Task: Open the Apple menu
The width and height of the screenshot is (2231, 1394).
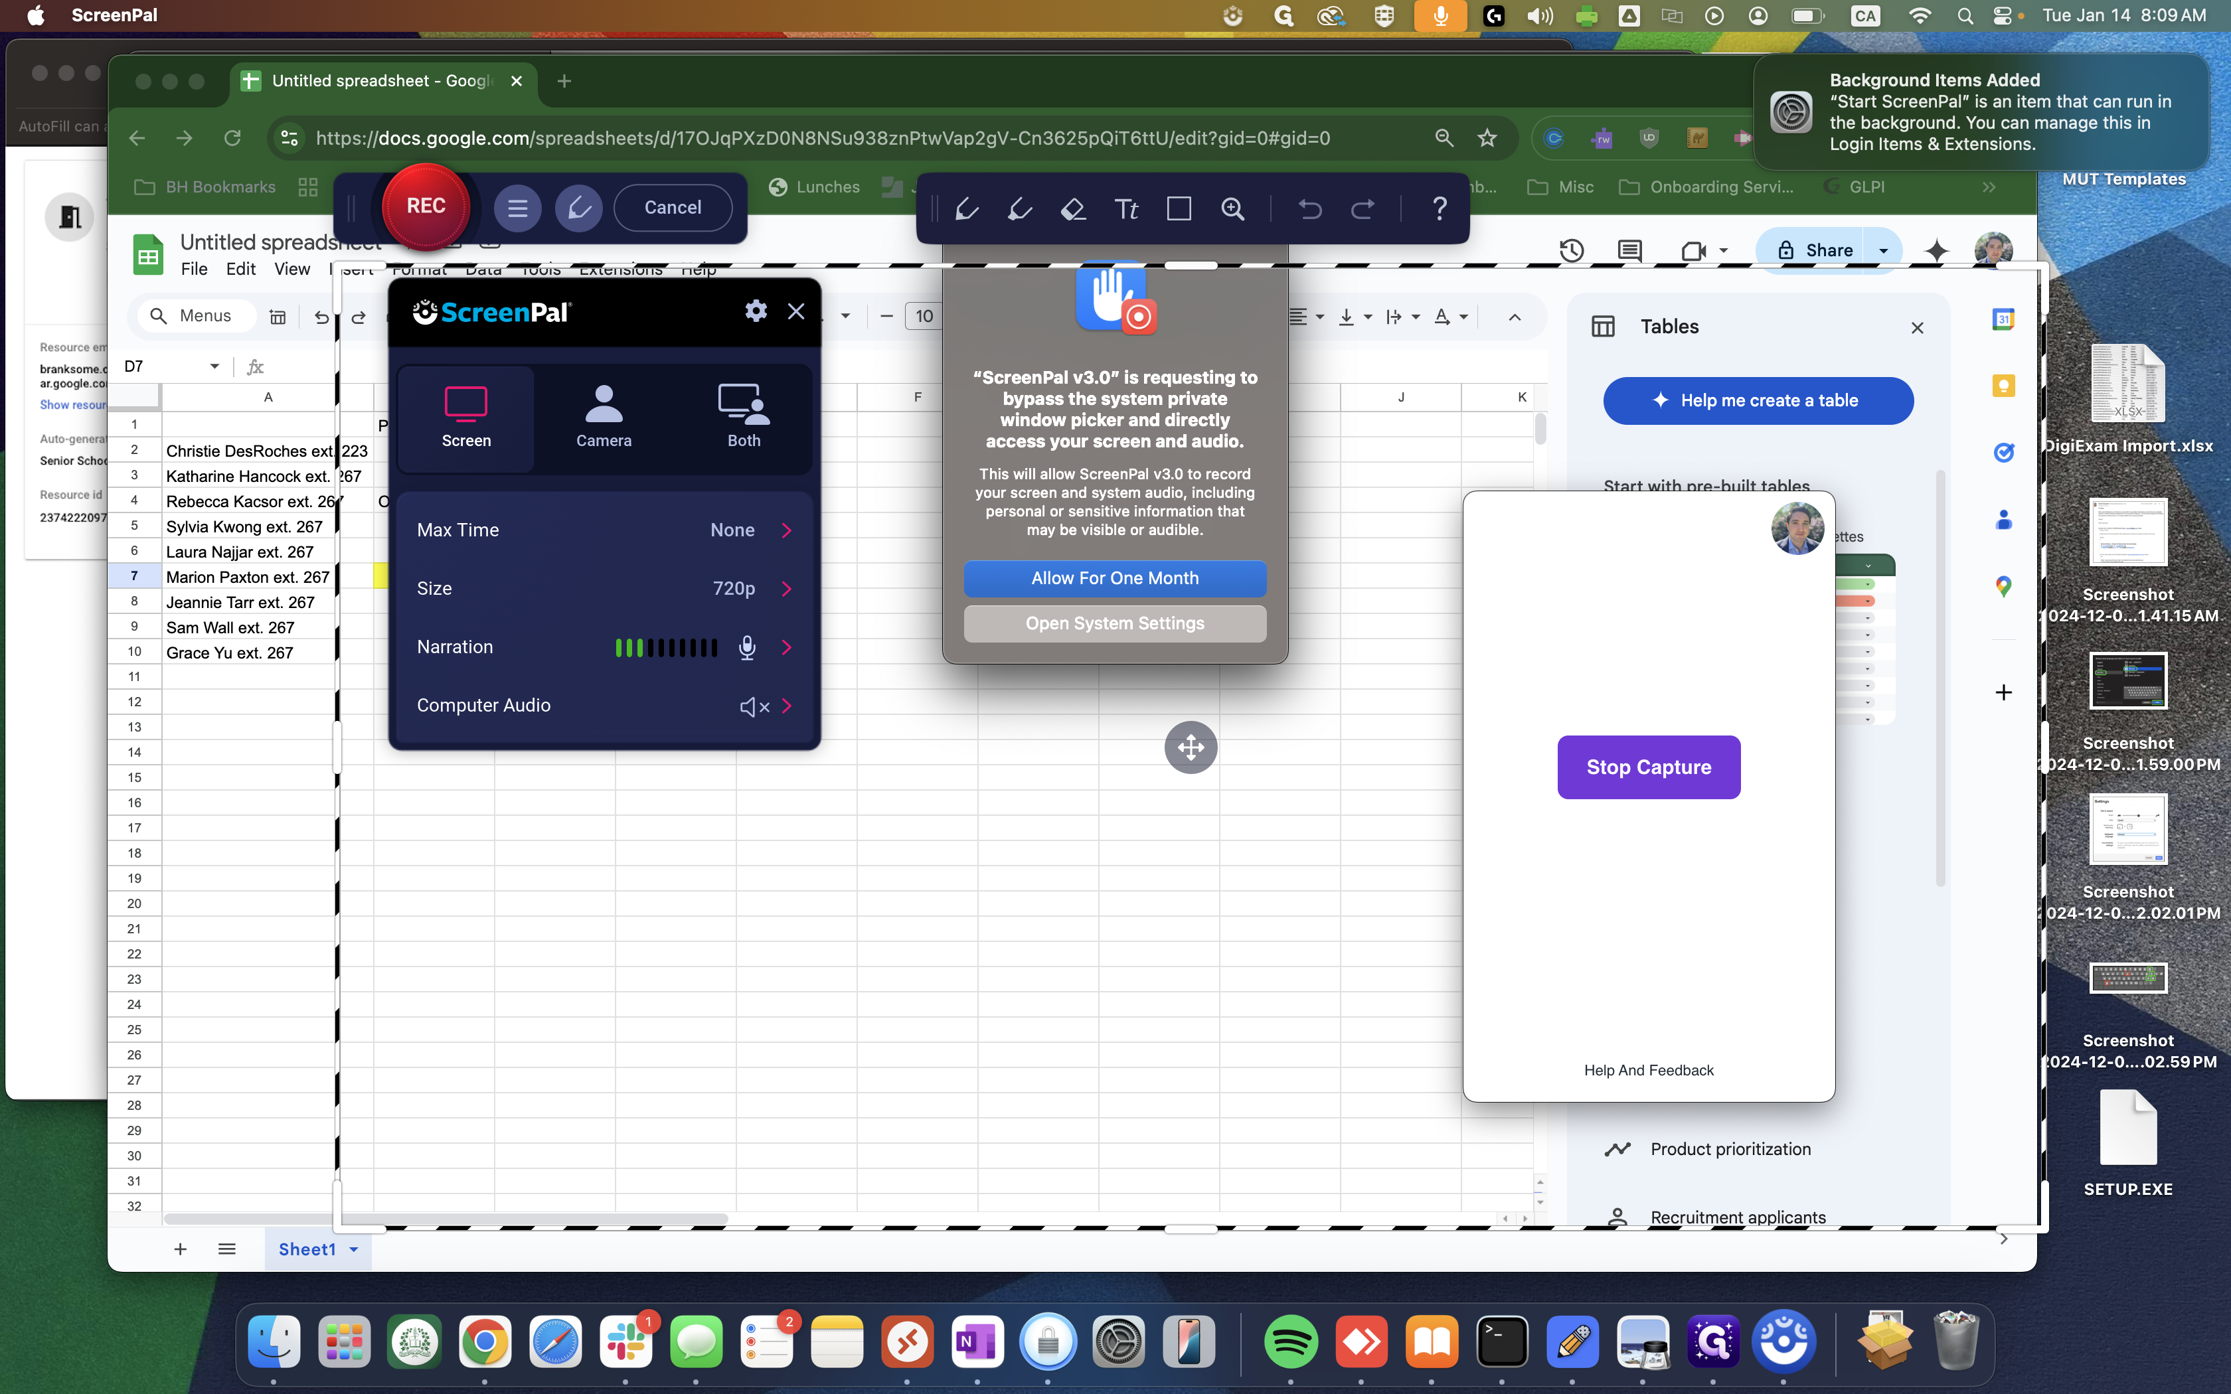Action: pos(35,16)
